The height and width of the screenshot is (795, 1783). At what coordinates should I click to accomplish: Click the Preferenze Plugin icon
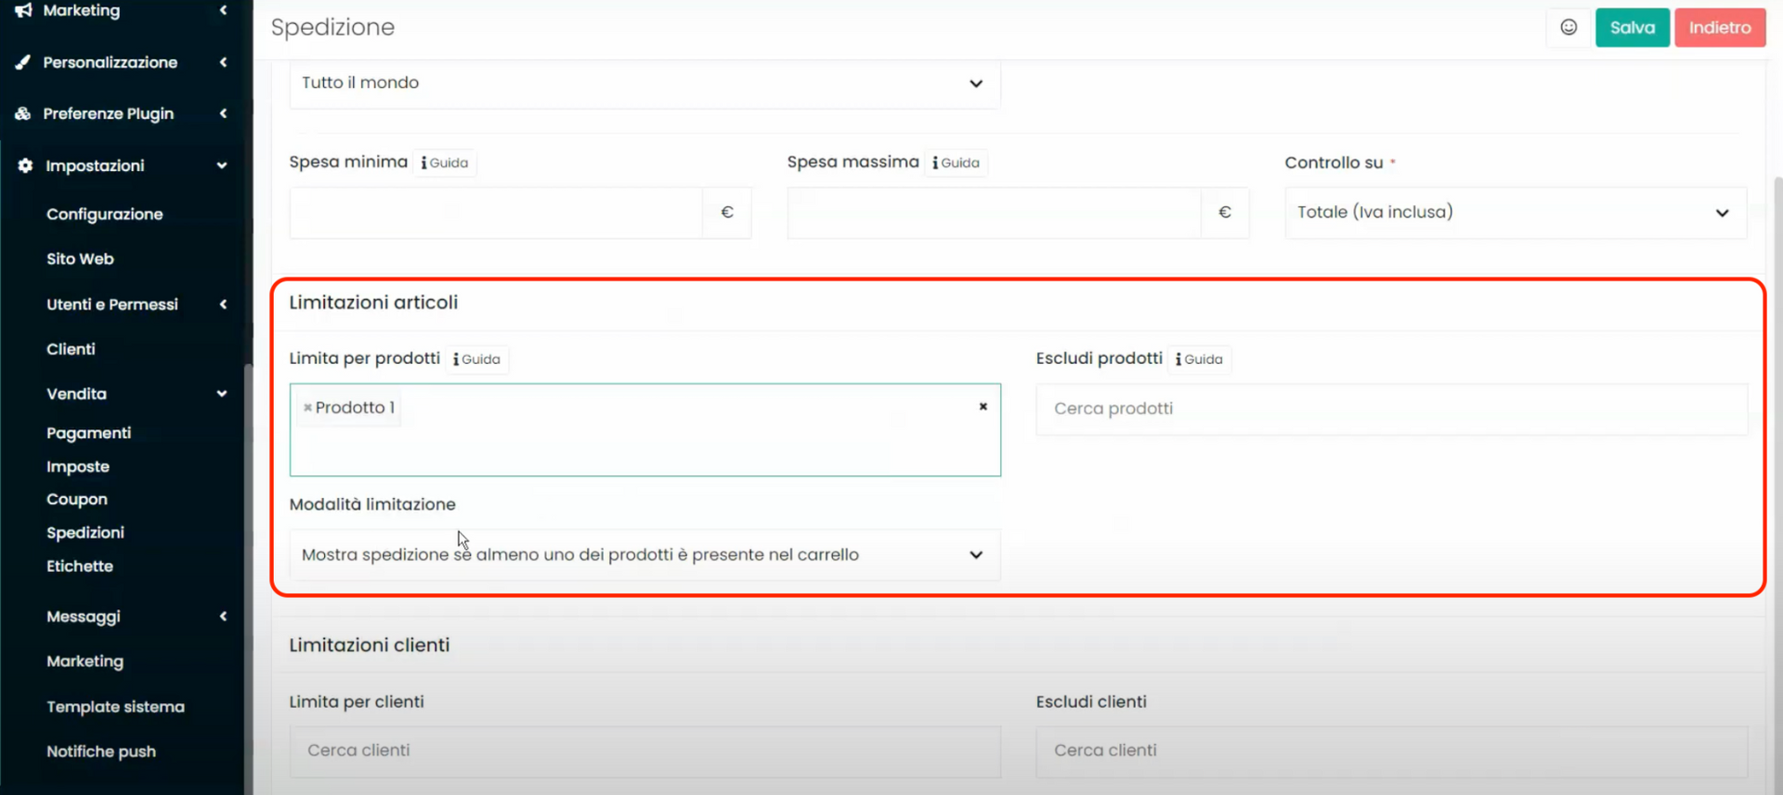point(23,113)
